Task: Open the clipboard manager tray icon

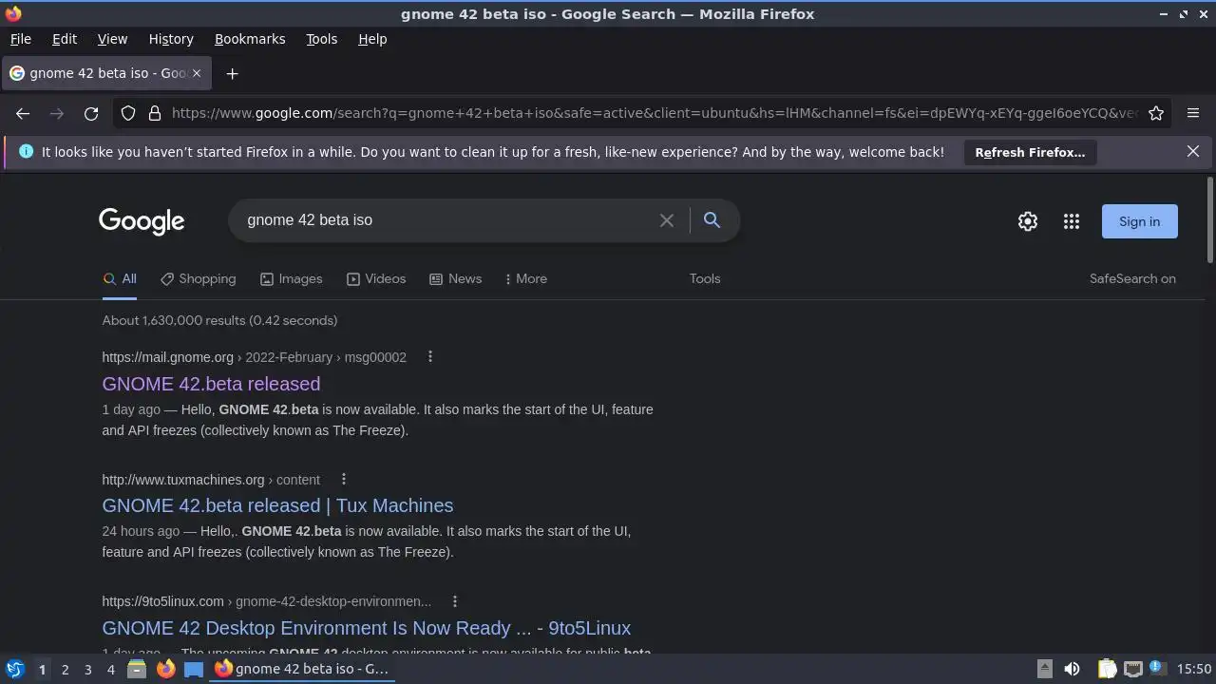Action: [1107, 669]
